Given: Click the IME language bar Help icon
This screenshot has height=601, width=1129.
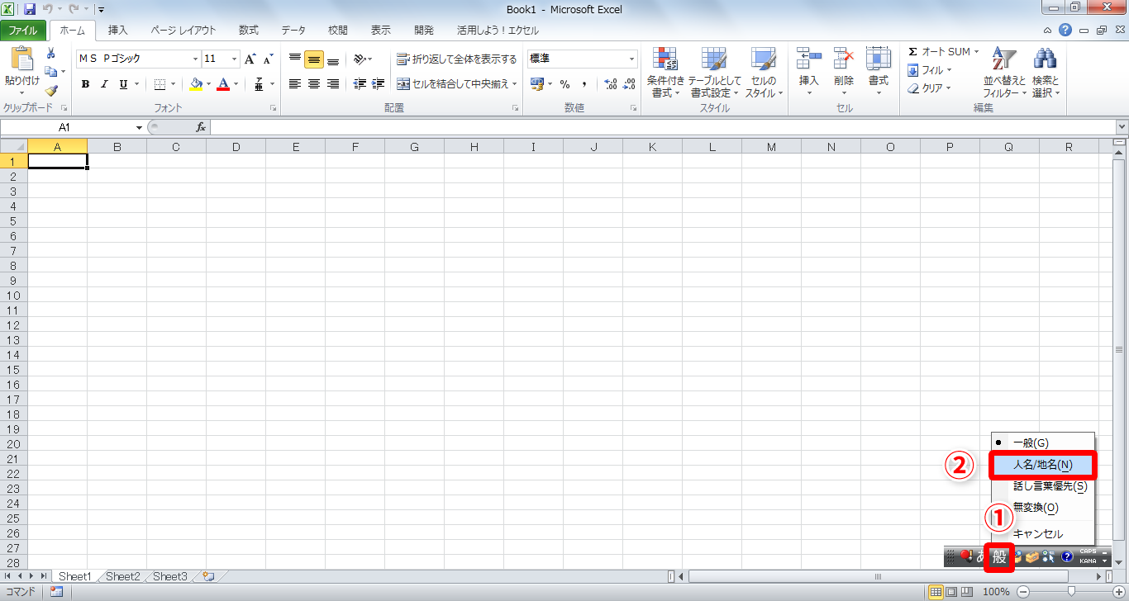Looking at the screenshot, I should pos(1067,557).
